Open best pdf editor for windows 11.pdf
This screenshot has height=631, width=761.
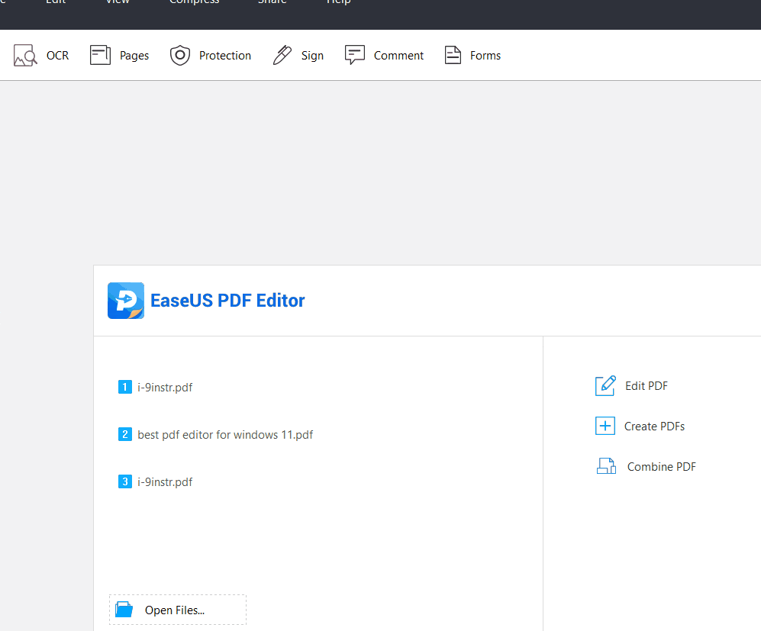[x=224, y=434]
